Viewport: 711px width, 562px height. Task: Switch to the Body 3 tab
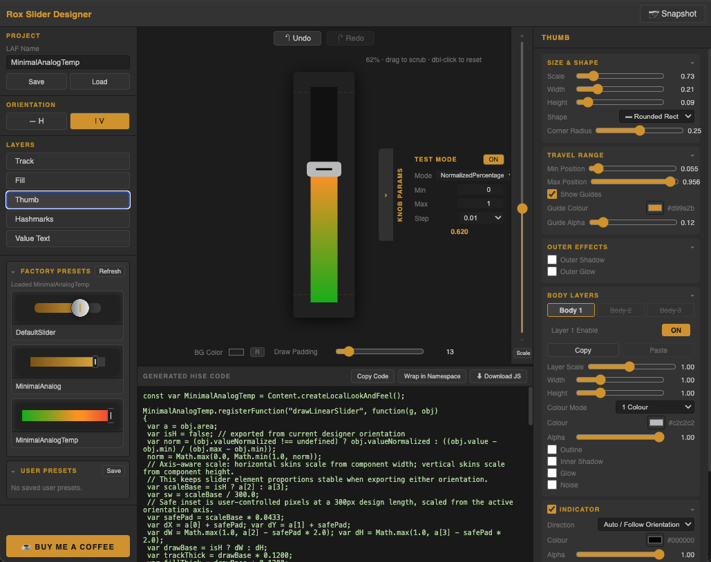coord(670,310)
